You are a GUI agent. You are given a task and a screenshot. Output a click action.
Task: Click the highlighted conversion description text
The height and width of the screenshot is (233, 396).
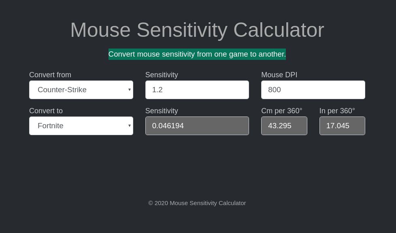tap(197, 54)
